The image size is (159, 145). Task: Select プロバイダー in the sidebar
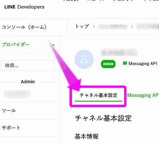pyautogui.click(x=16, y=45)
